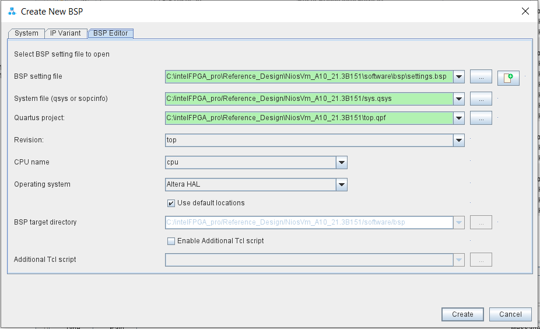Browse for the BSP setting file

click(x=481, y=76)
